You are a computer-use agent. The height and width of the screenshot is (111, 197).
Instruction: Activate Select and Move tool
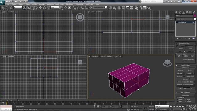click(40, 8)
